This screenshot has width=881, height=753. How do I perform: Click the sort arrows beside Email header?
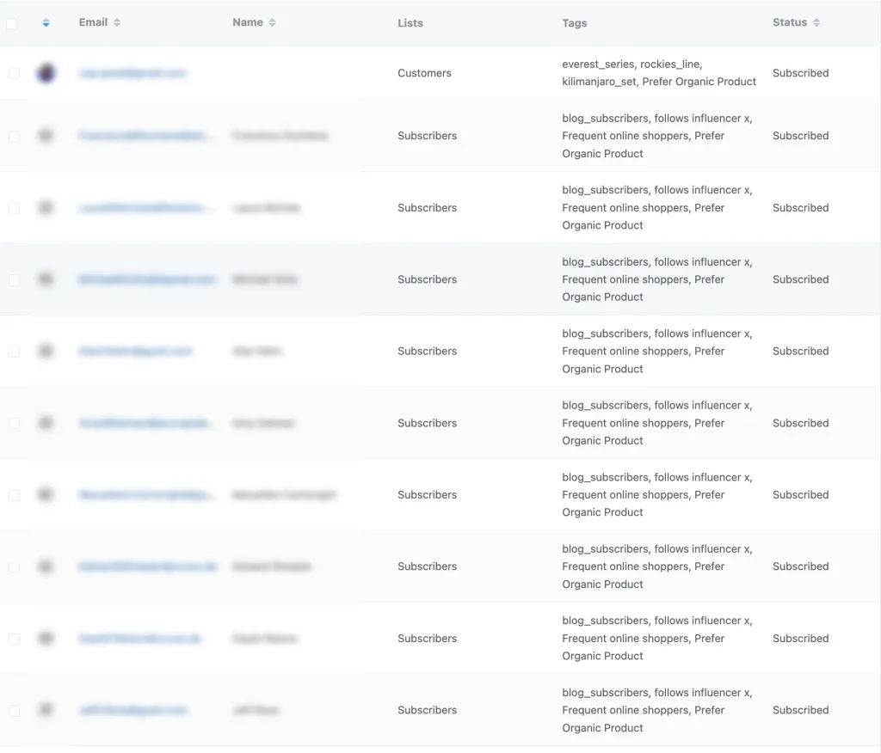(x=117, y=22)
